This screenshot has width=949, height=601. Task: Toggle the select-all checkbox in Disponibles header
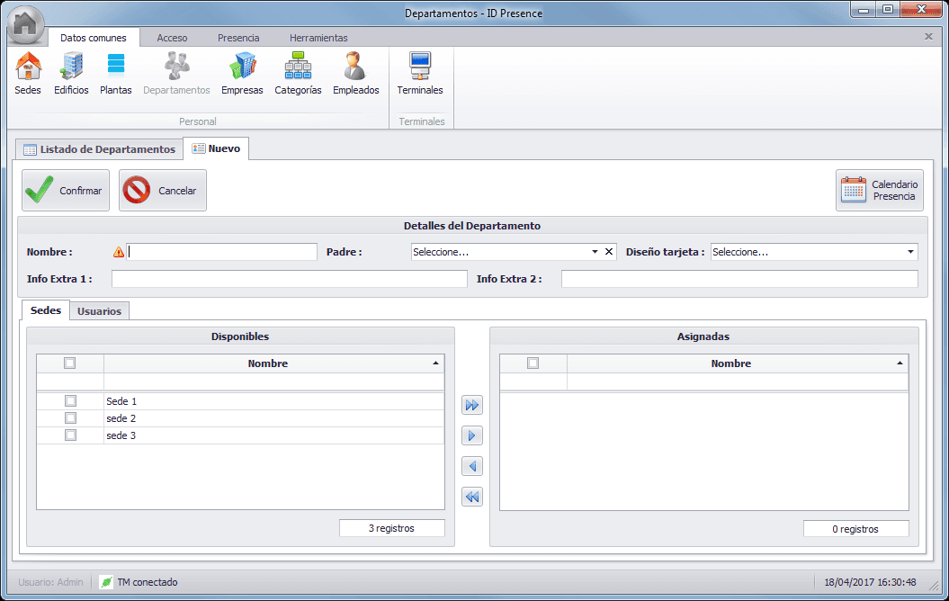pyautogui.click(x=70, y=363)
